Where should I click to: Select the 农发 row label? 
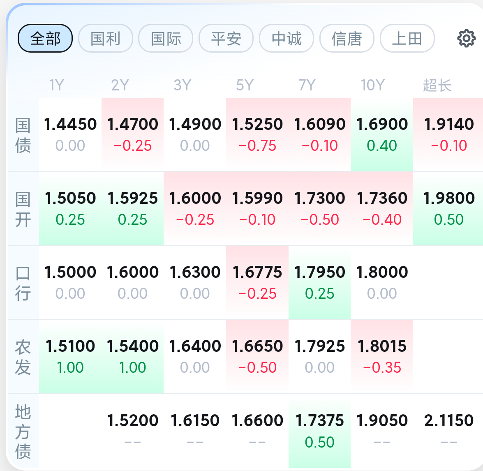(x=23, y=357)
